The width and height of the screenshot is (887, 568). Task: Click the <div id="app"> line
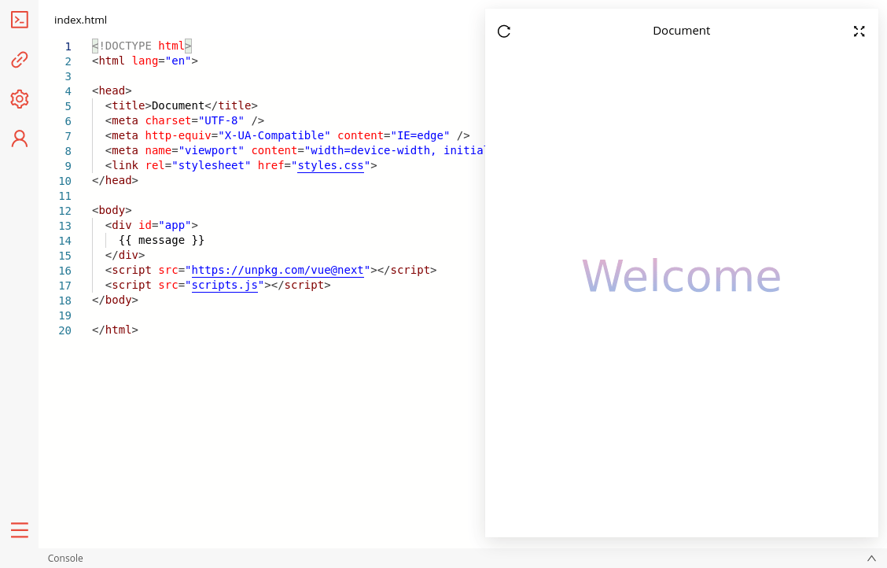[x=152, y=225]
